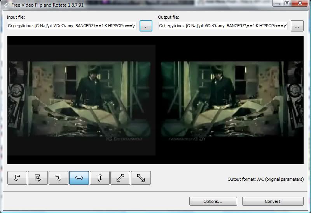Screen dimensions: 311x213
Task: Browse for the input file
Action: (x=146, y=26)
